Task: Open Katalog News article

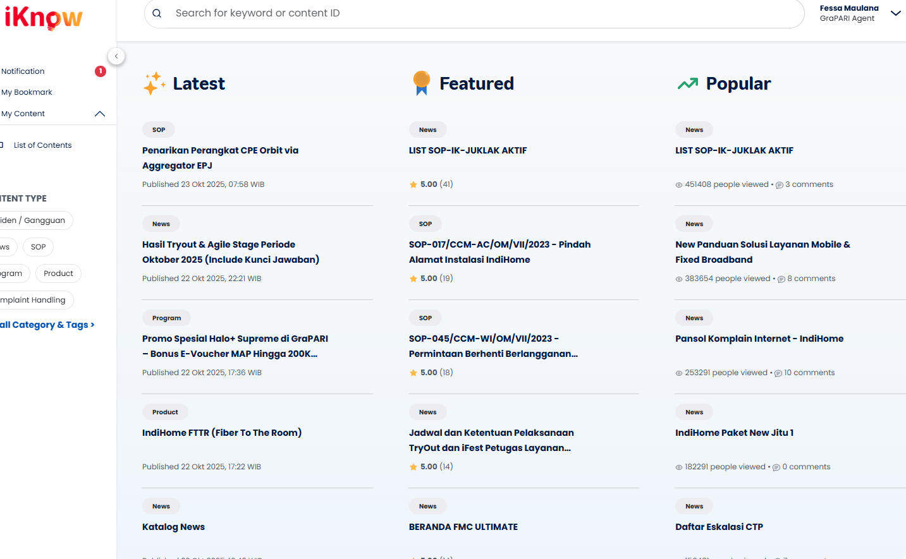Action: tap(173, 527)
